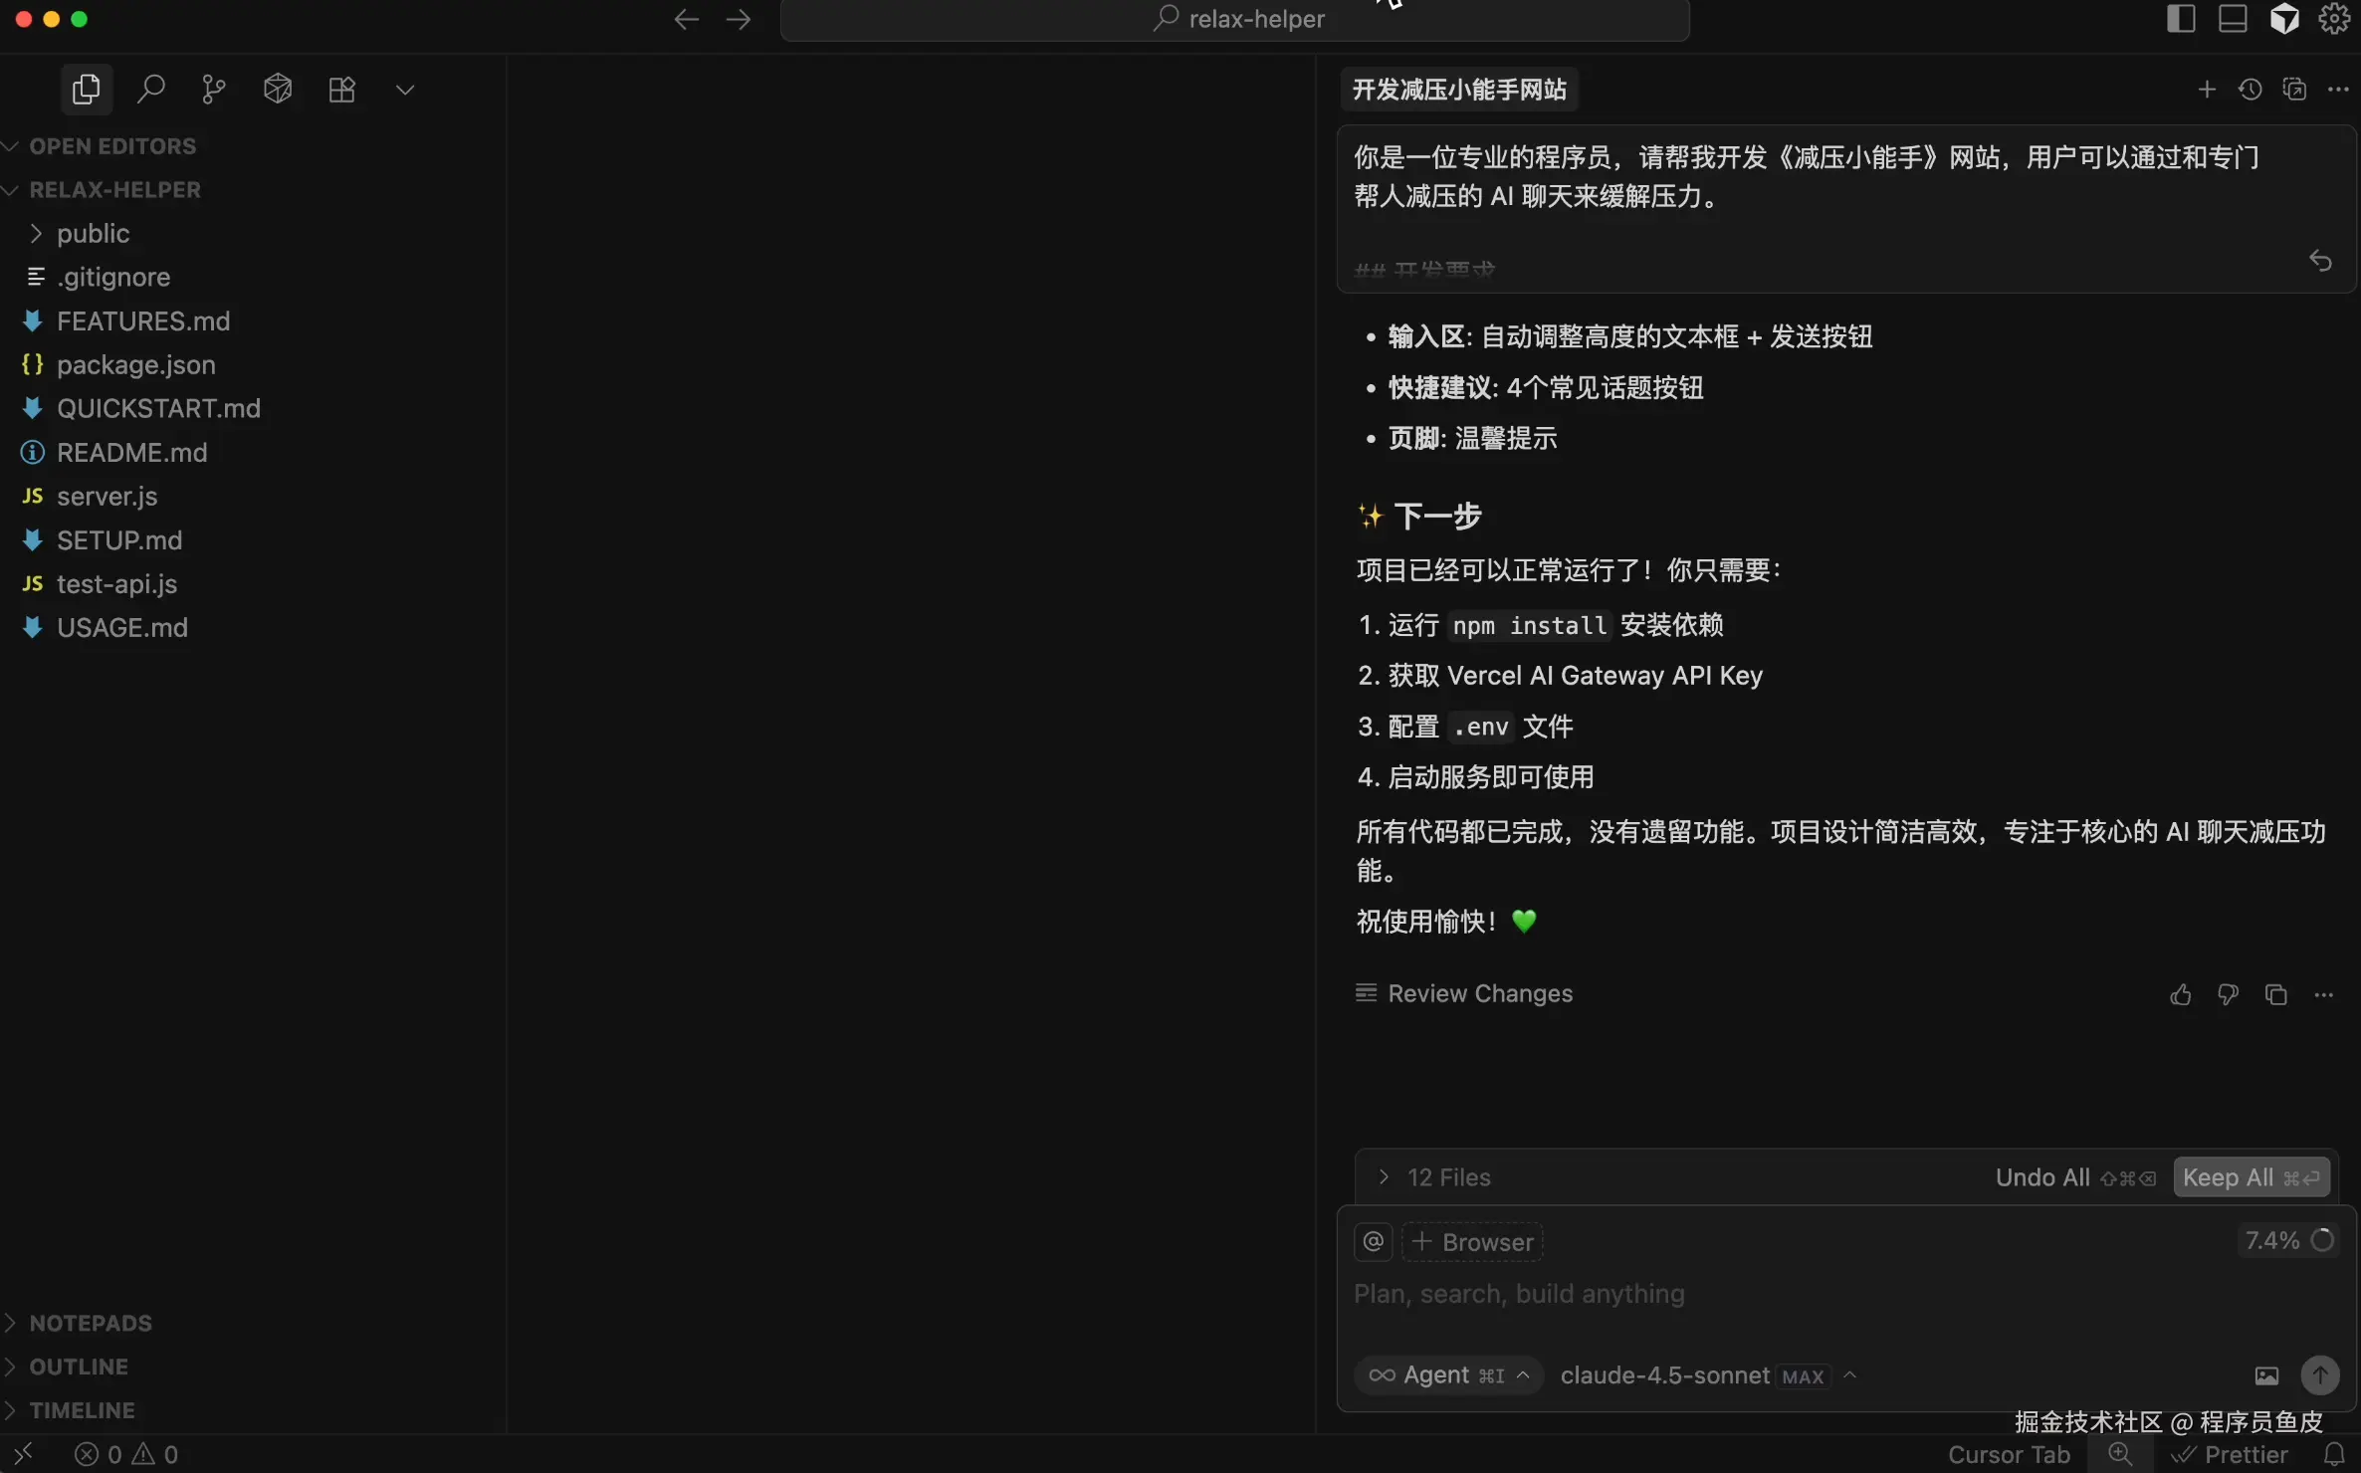The width and height of the screenshot is (2361, 1473).
Task: Open the Extensions view icon
Action: click(x=341, y=90)
